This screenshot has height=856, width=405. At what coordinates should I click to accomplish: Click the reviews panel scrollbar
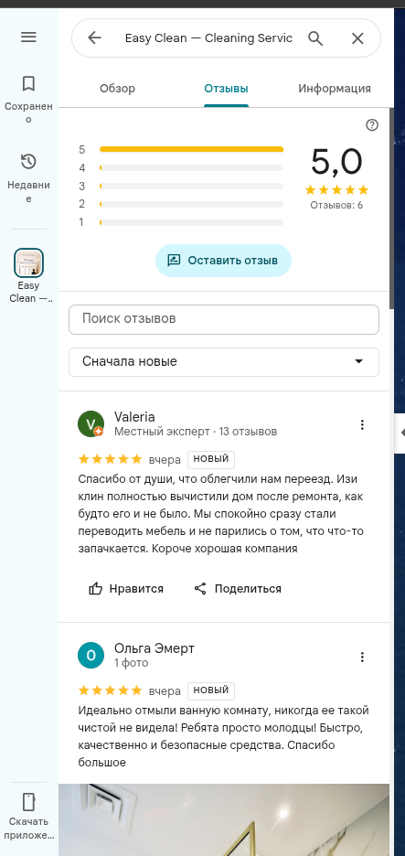pyautogui.click(x=392, y=209)
